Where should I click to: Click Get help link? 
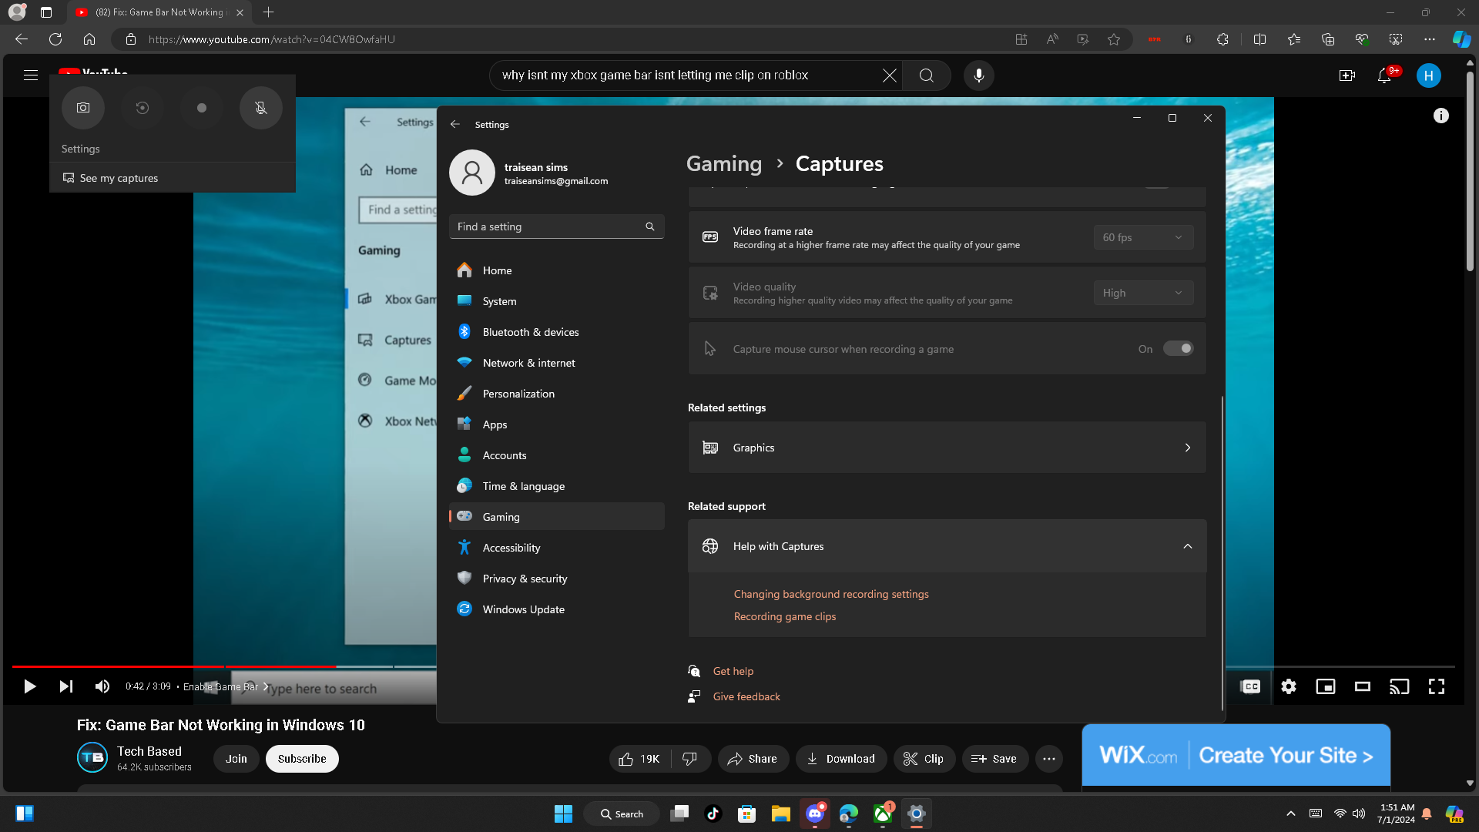tap(733, 671)
